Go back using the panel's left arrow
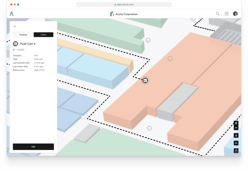Image resolution: width=248 pixels, height=171 pixels. point(15,26)
